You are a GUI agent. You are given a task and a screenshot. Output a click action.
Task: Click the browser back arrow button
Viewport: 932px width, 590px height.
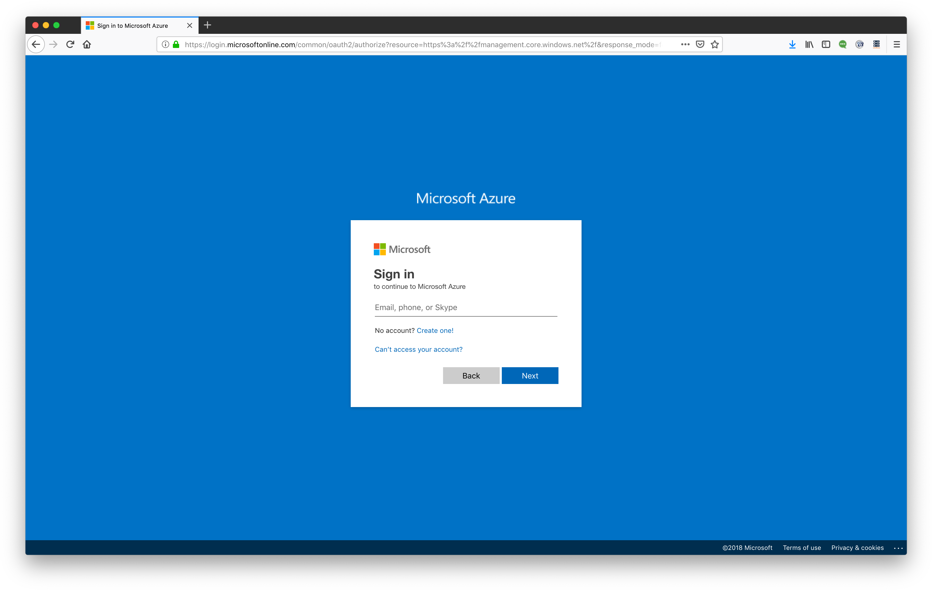point(36,45)
